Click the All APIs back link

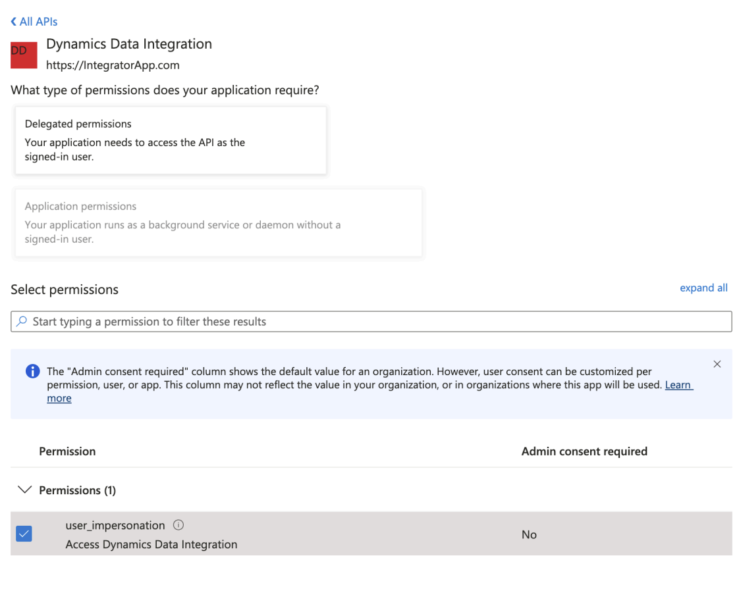[34, 22]
